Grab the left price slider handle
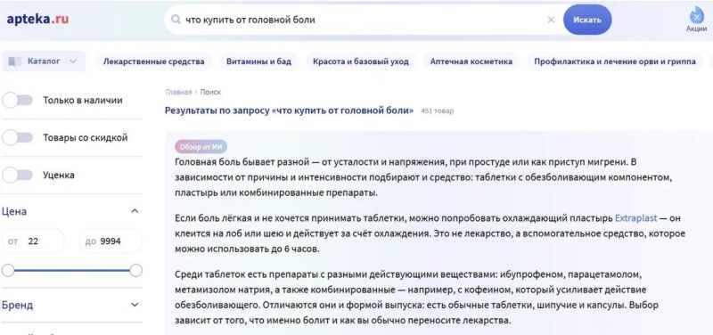 click(x=8, y=271)
